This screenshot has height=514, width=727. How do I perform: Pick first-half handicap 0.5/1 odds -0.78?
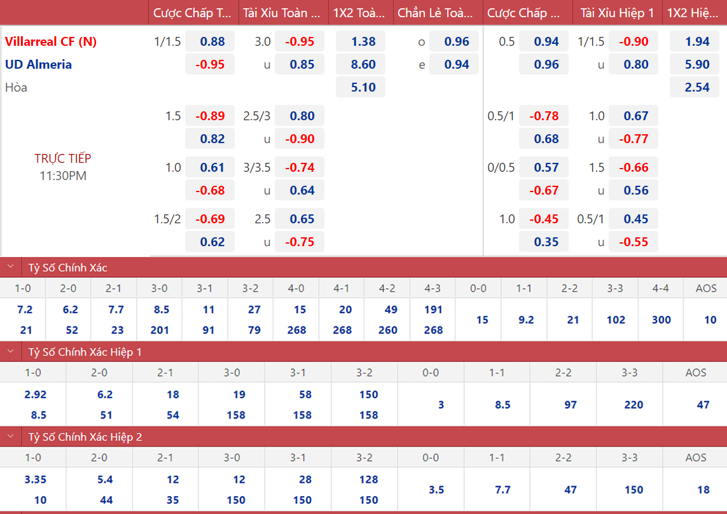[544, 116]
